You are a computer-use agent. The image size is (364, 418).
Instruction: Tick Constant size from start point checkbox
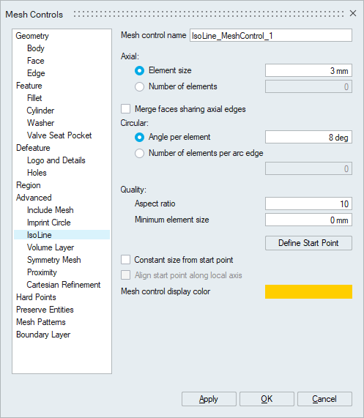click(x=125, y=260)
